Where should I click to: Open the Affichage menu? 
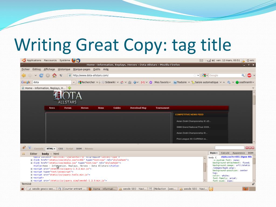[x=49, y=69]
